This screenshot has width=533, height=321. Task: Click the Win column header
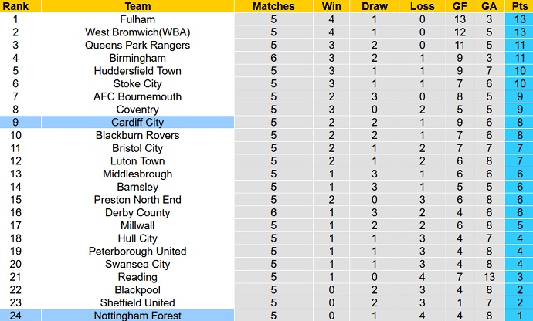coord(331,6)
